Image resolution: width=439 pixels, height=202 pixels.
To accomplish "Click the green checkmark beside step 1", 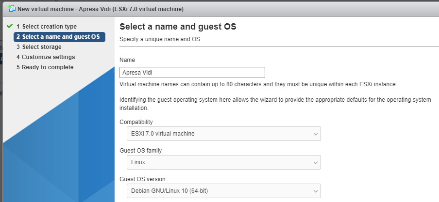I will point(10,26).
